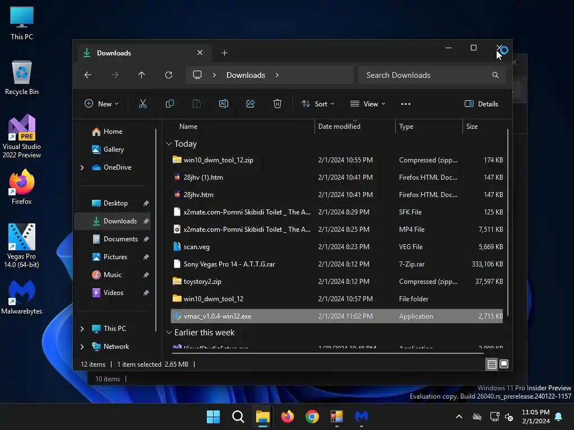Image resolution: width=574 pixels, height=430 pixels.
Task: Click chevron after Downloads in address bar
Action: coord(277,75)
